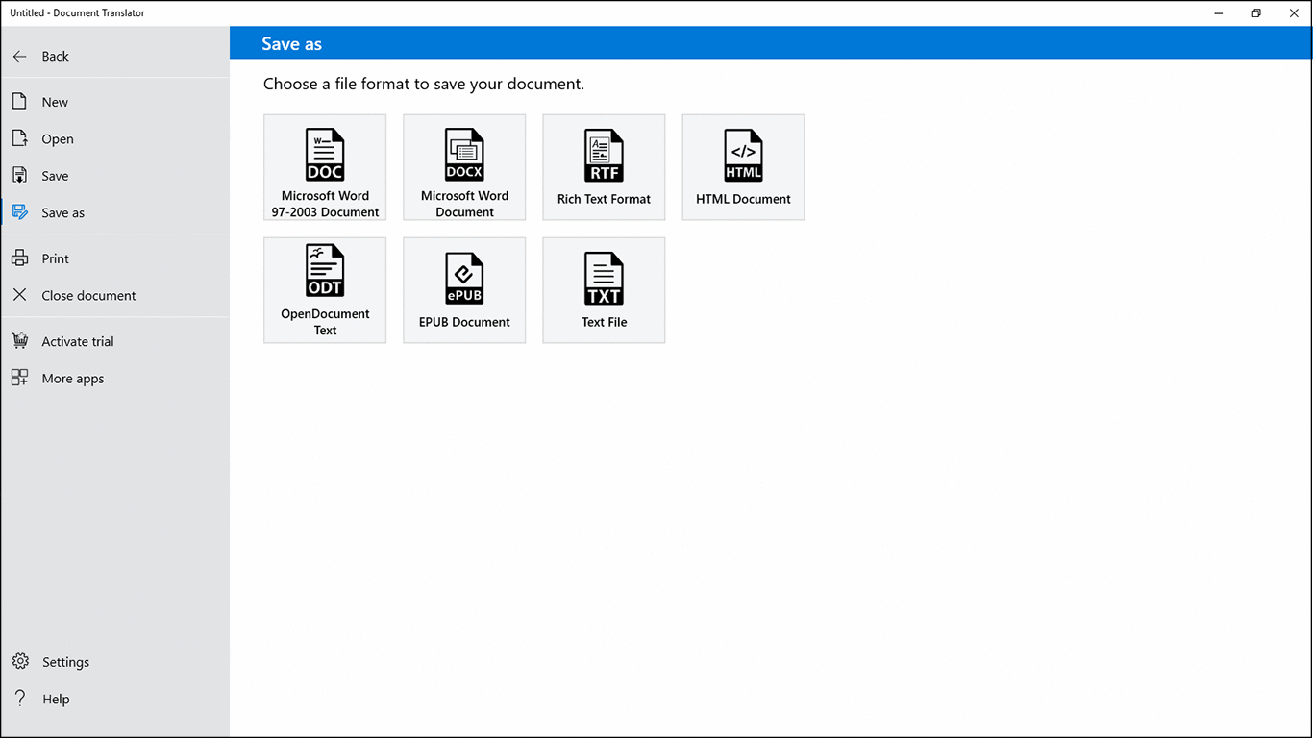Click the DOC file format thumbnail image
The image size is (1313, 738).
click(x=325, y=154)
